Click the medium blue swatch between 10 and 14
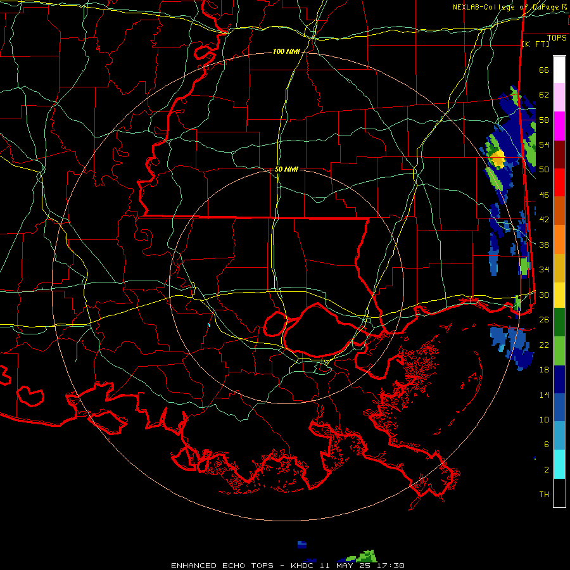570x570 pixels. (x=559, y=407)
